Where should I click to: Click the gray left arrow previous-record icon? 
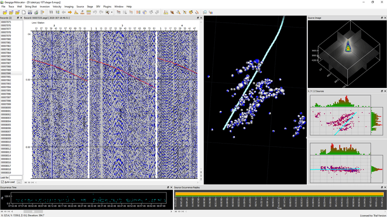(63, 12)
